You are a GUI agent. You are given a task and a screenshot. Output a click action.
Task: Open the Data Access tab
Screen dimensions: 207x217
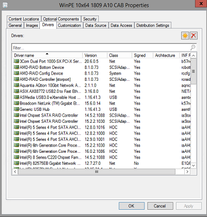coord(121,25)
